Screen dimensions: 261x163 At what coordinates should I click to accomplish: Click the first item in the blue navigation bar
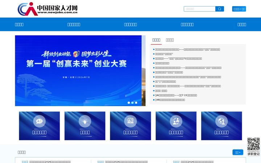(19, 25)
